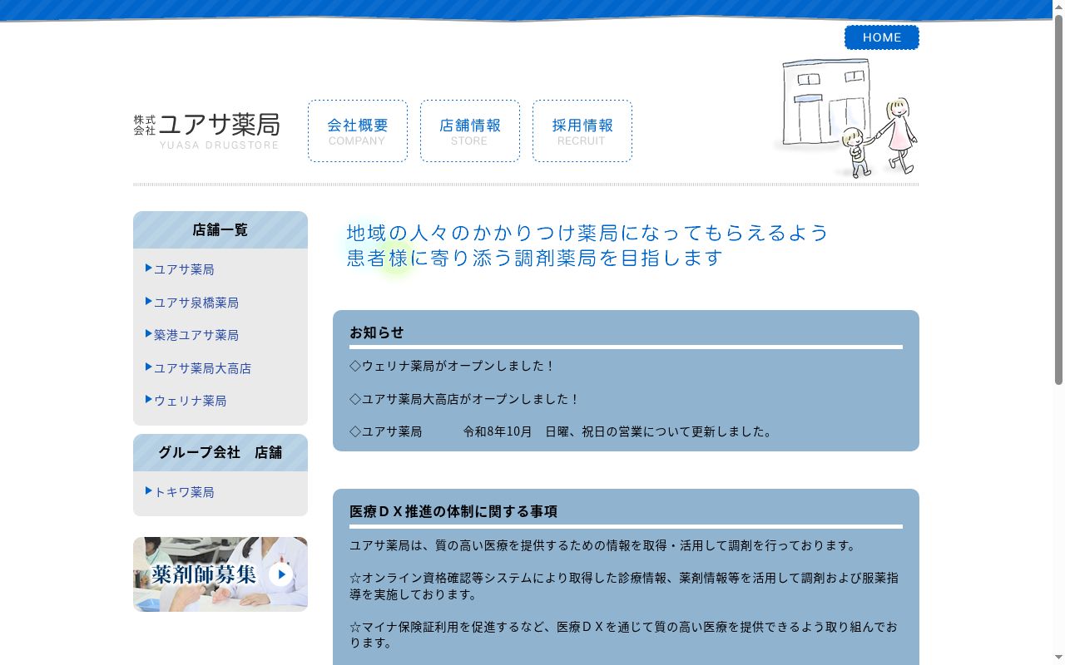Viewport: 1065px width, 665px height.
Task: Click the ウェリナ薬局がオープンしました notice
Action: [452, 366]
